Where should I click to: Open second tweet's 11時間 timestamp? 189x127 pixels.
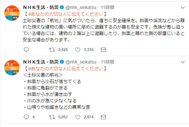click(107, 62)
